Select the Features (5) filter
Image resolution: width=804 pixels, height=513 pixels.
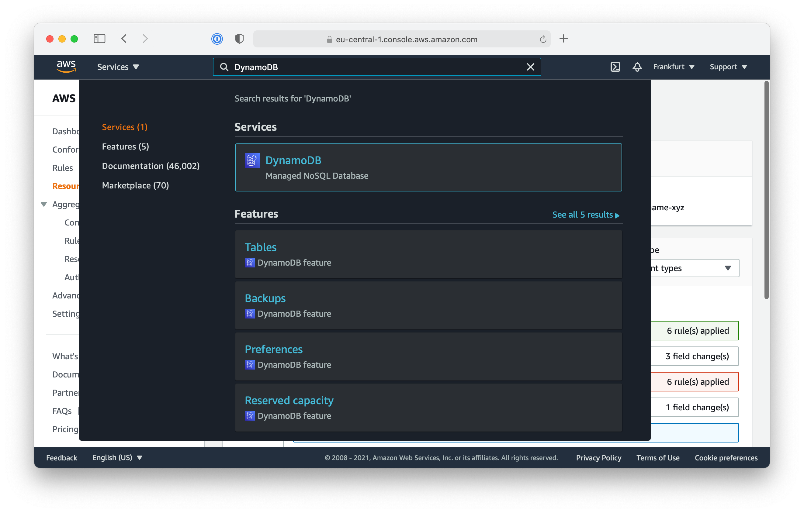[x=126, y=146]
